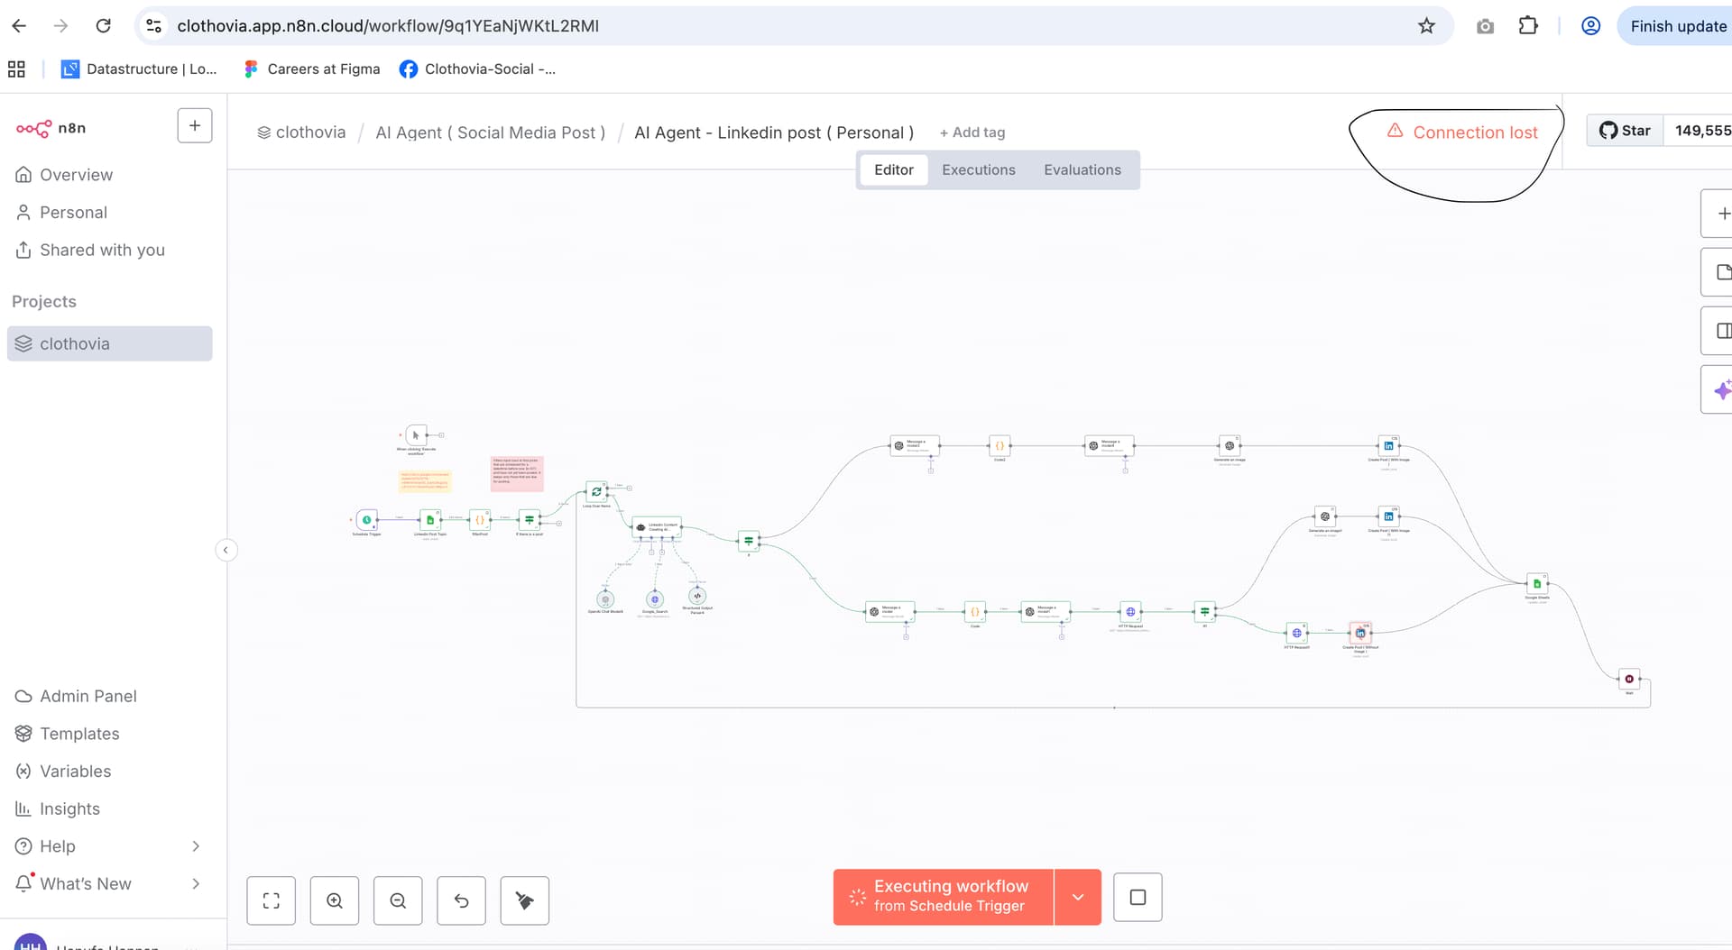Click the fit-to-view canvas icon

pyautogui.click(x=271, y=900)
